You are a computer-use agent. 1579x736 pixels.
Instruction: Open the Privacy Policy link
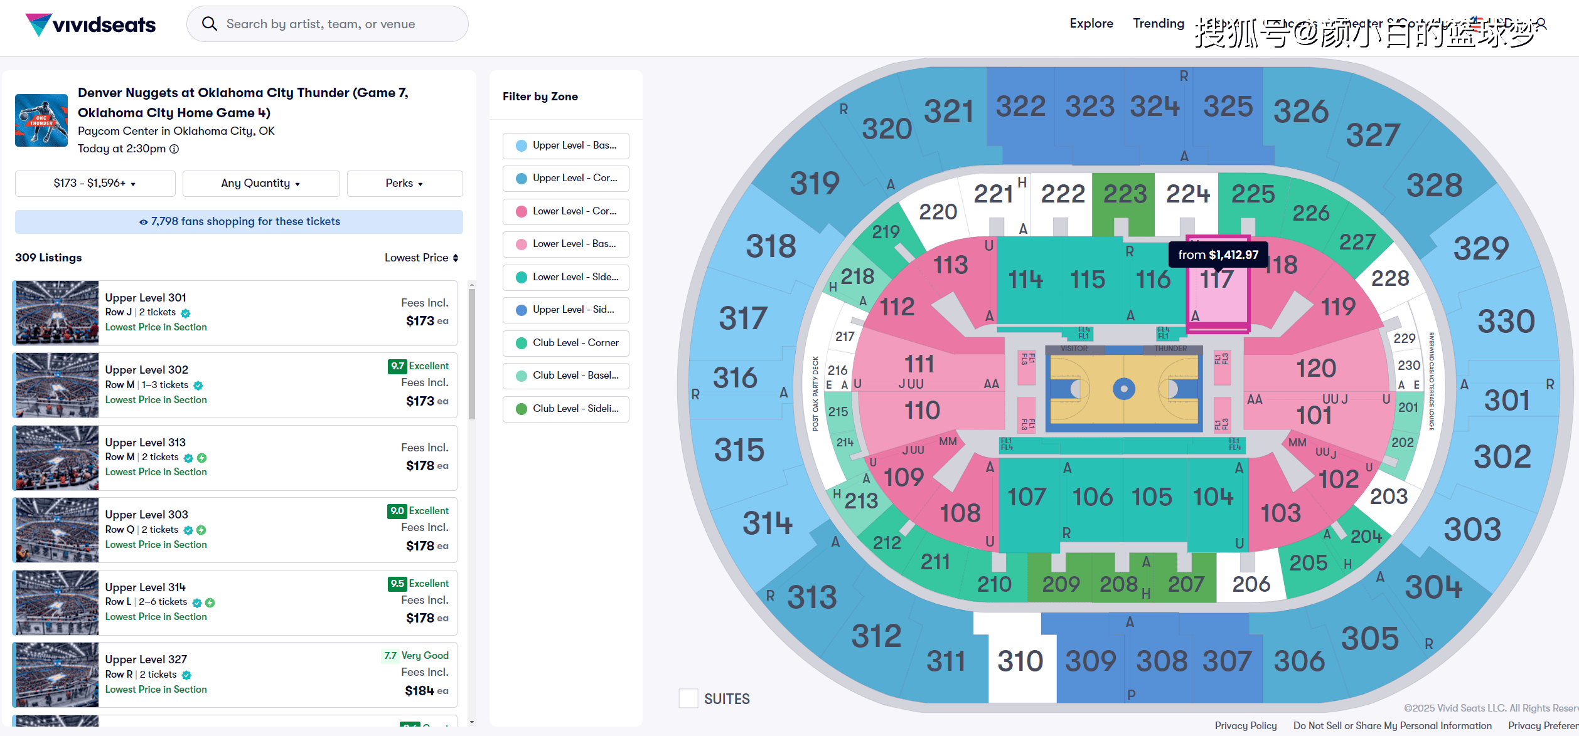click(x=1245, y=725)
